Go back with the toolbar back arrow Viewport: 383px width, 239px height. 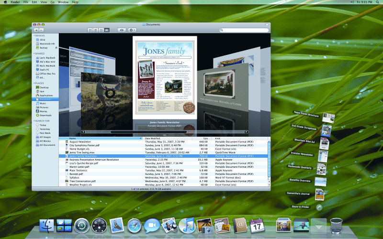[x=36, y=30]
